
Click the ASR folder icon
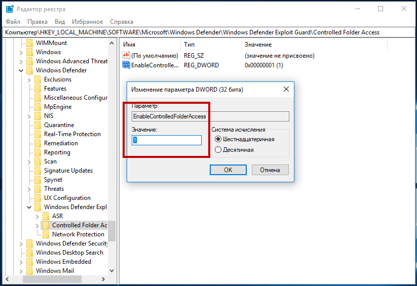click(x=46, y=216)
